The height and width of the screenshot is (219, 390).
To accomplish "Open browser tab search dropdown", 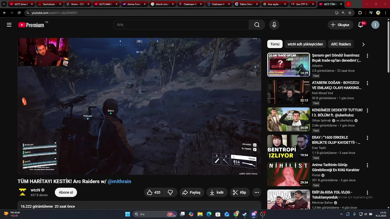I will coord(4,4).
